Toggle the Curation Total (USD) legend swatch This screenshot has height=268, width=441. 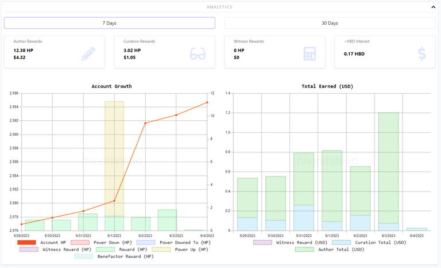[342, 242]
